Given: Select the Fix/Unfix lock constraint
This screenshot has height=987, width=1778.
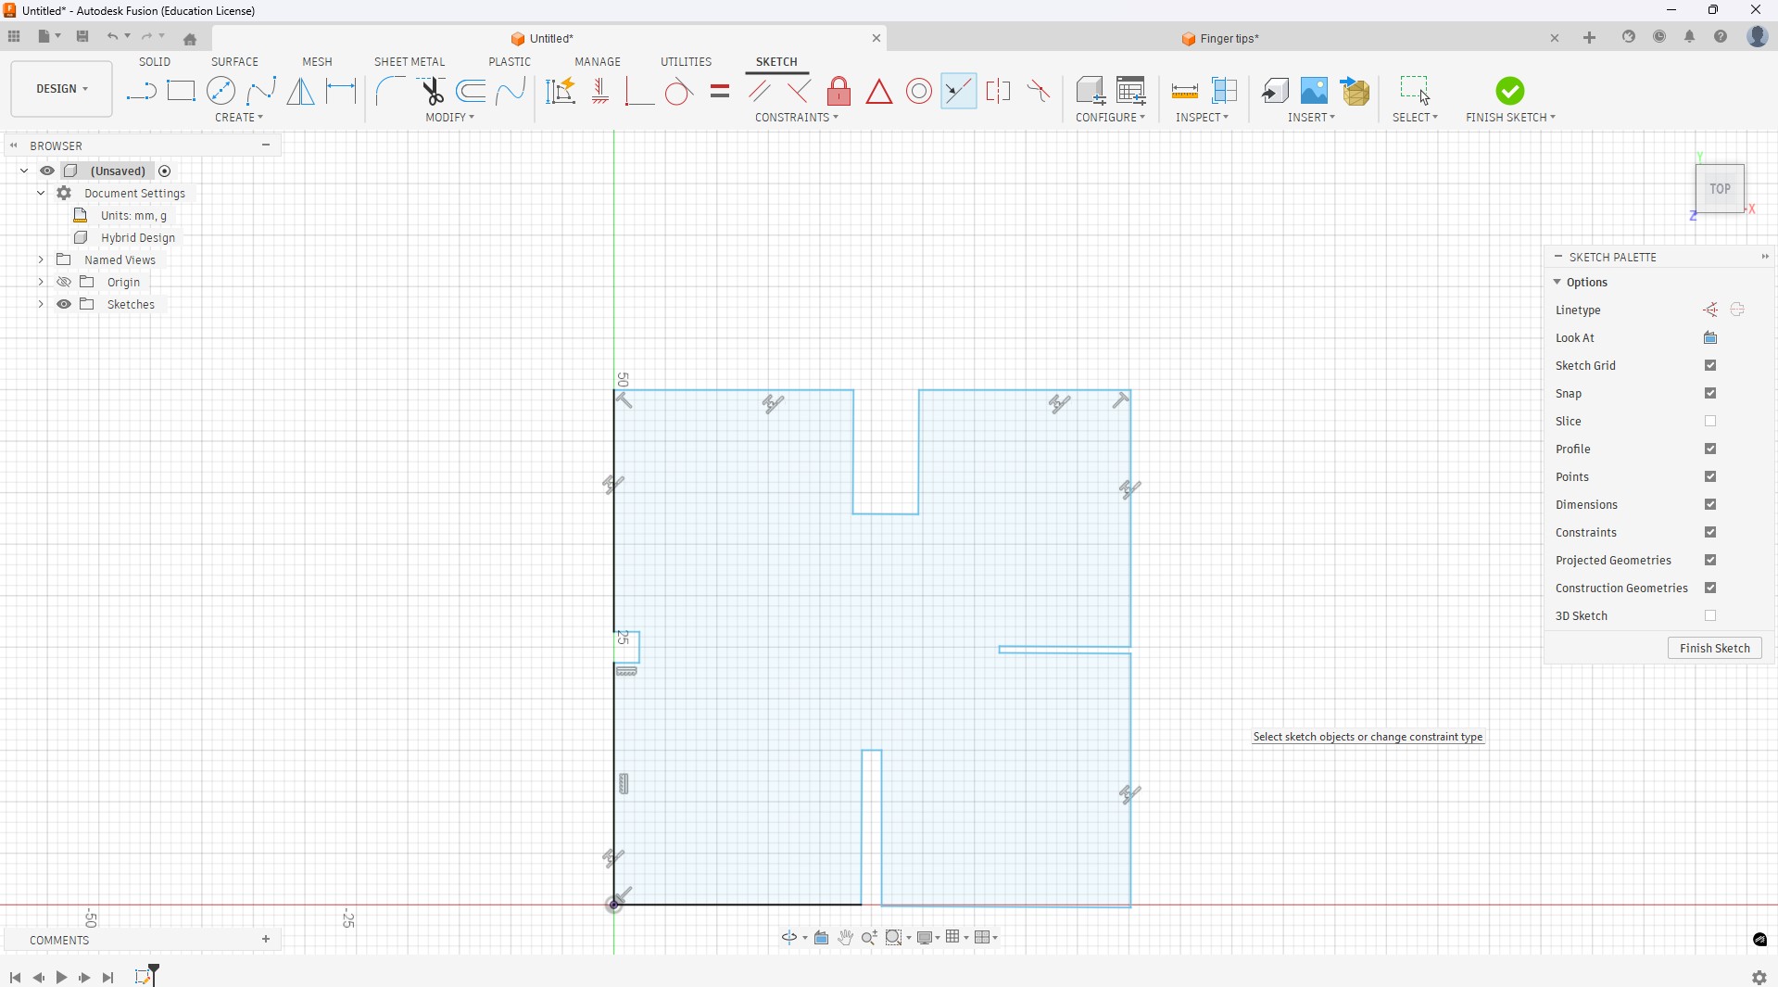Looking at the screenshot, I should tap(839, 91).
